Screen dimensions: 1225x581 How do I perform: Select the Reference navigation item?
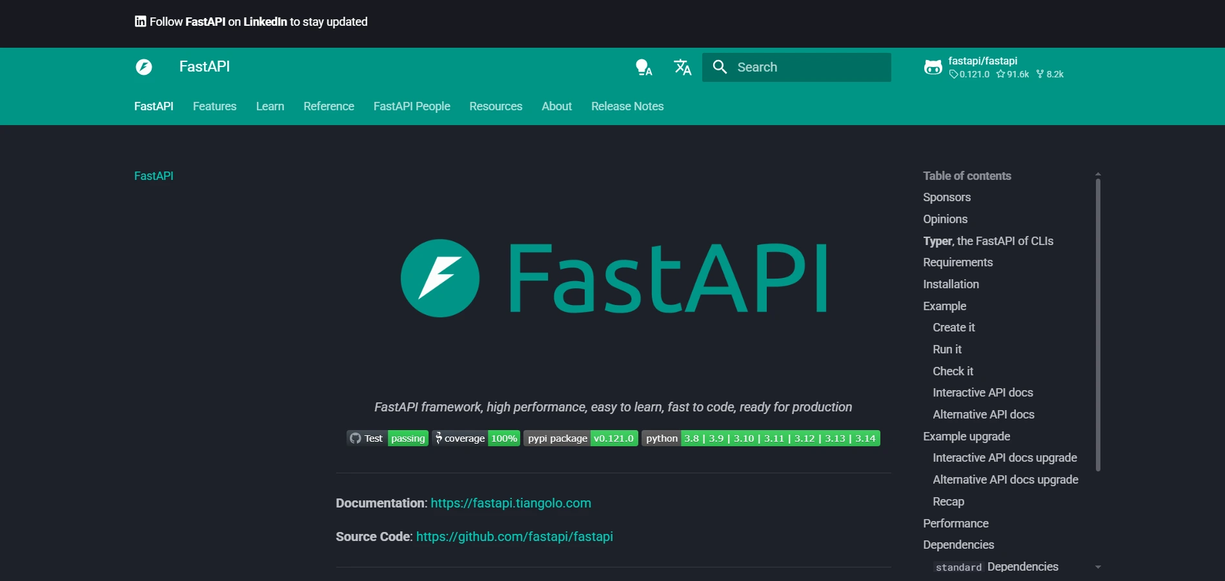tap(329, 106)
